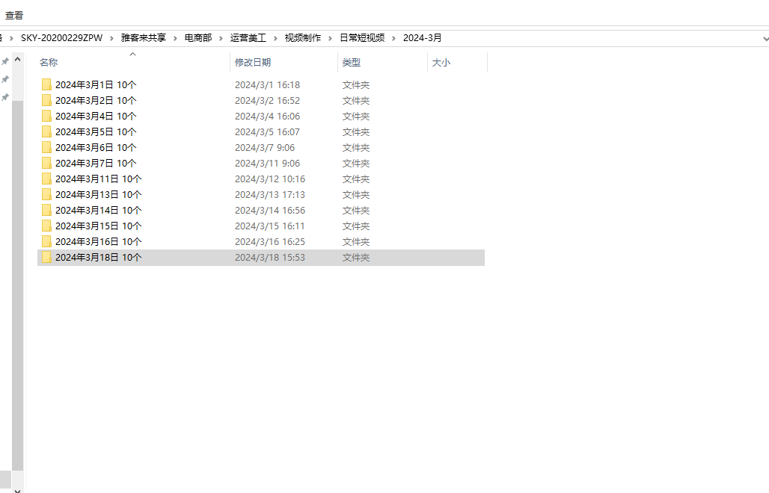Sort by the 名称 column header
The width and height of the screenshot is (769, 493).
click(x=134, y=63)
